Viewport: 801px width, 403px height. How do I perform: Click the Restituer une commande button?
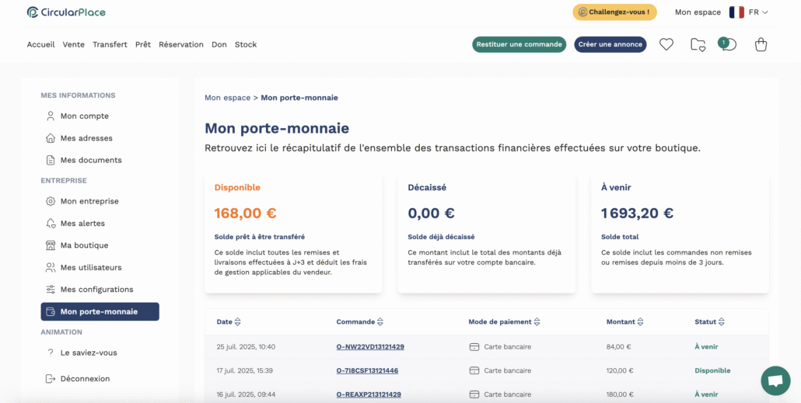(519, 44)
